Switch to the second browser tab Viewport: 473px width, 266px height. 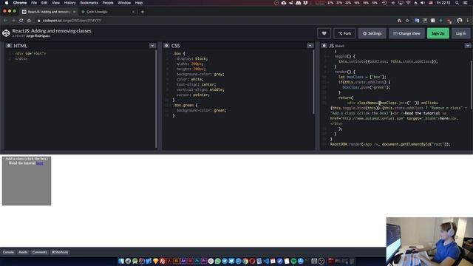(x=107, y=12)
